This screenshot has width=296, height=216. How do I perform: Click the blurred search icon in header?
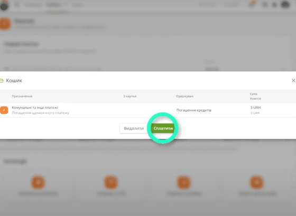265,5
